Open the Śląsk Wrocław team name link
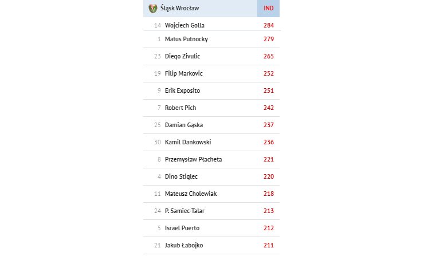The image size is (424, 256). [x=179, y=9]
